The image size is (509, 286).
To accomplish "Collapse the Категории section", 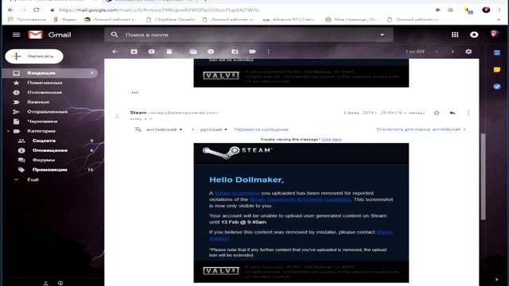I will tap(8, 131).
